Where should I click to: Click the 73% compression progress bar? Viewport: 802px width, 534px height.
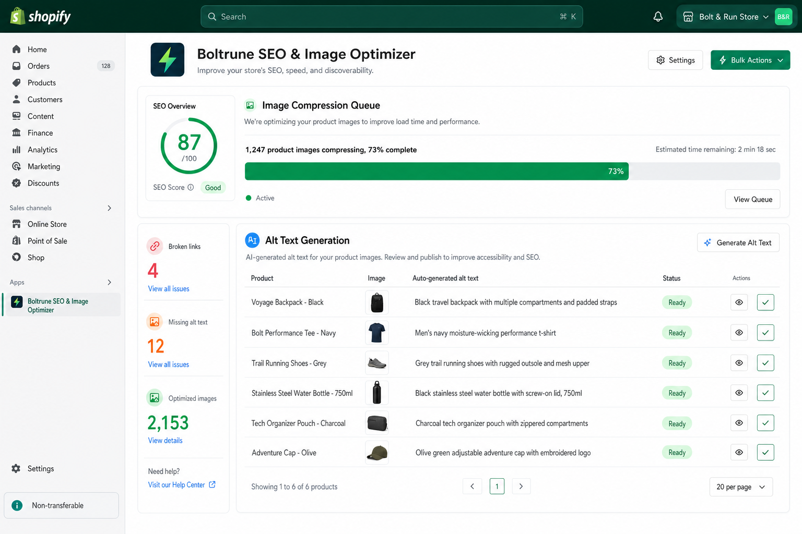(512, 171)
